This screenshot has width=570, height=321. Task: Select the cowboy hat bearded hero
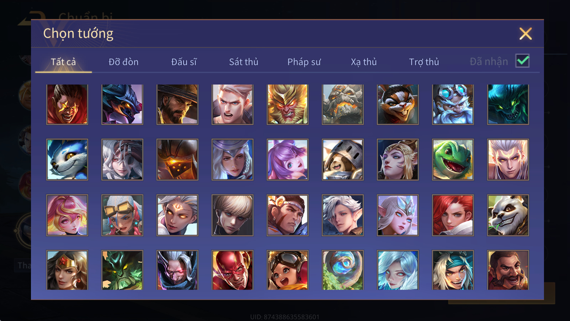[177, 104]
